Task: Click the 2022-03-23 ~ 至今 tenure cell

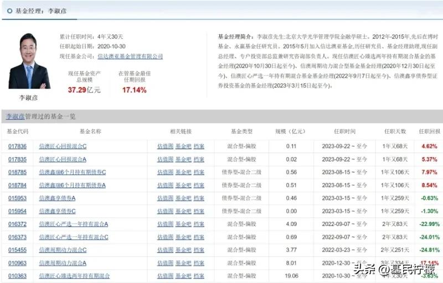Action: [344, 250]
